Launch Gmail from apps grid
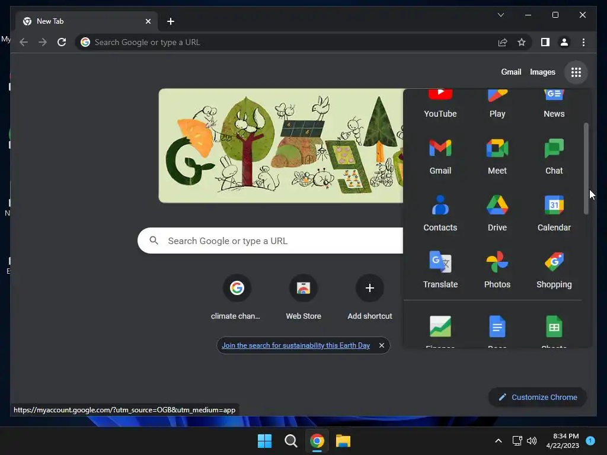Screen dimensions: 607x455 click(x=440, y=156)
